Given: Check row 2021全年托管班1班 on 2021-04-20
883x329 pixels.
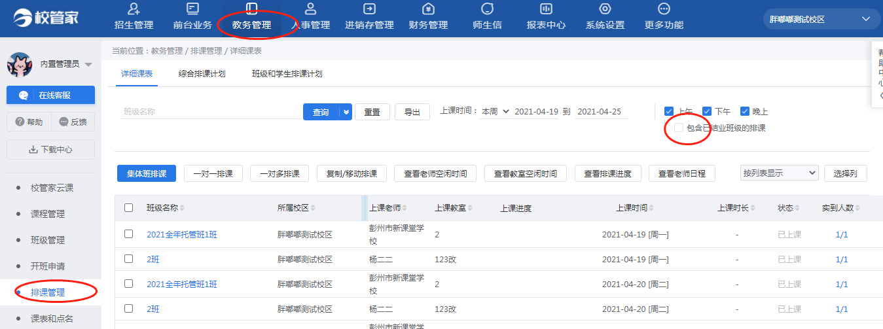Looking at the screenshot, I should pyautogui.click(x=129, y=284).
